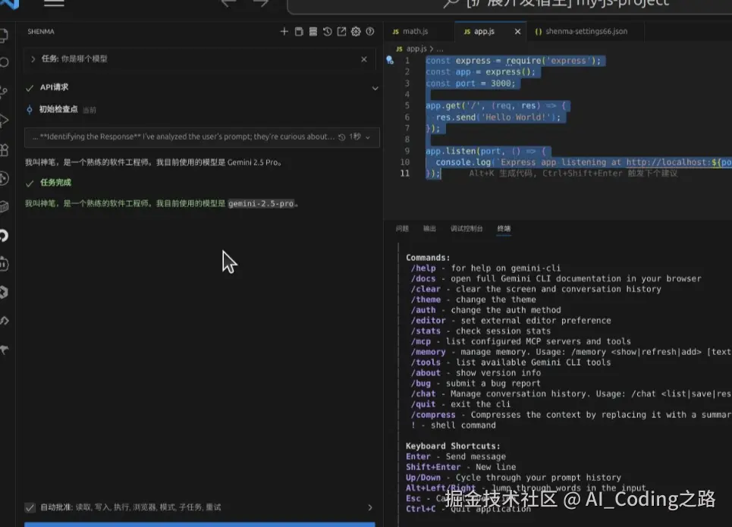Open the active SHENMA icon in activity bar
Screen dimensions: 732x527
pos(4,235)
